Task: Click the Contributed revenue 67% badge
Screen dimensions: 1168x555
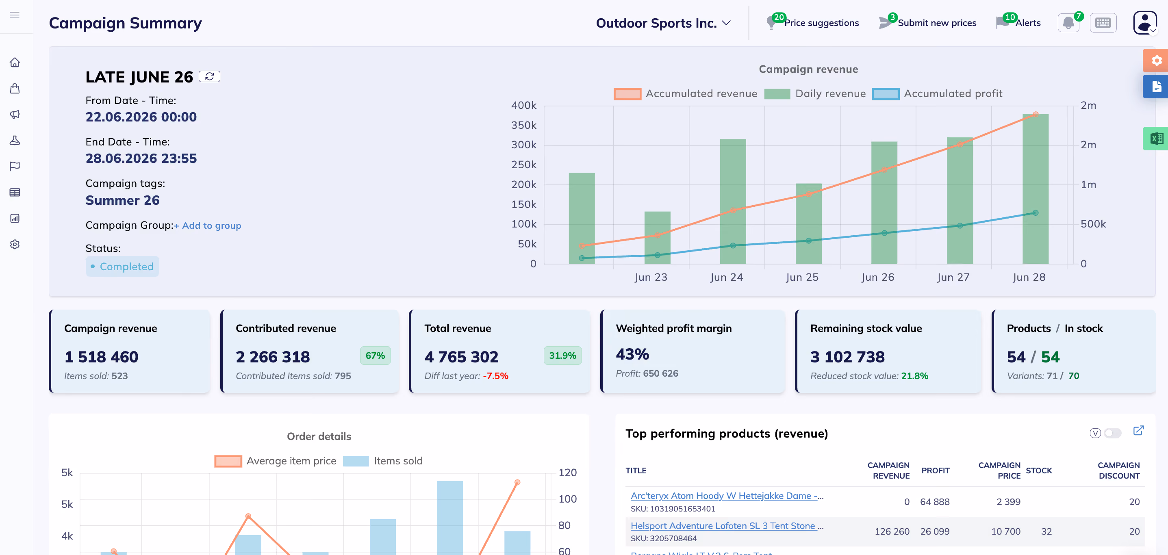Action: [x=375, y=356]
